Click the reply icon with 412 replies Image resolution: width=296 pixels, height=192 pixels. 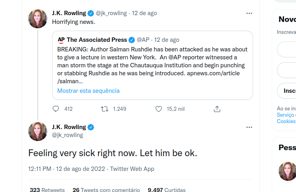[x=56, y=109]
